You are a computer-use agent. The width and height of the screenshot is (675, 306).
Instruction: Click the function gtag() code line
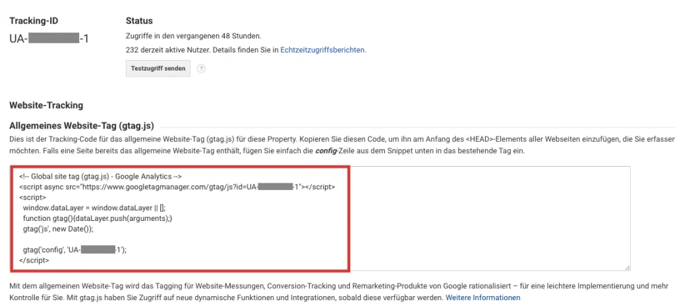[98, 218]
